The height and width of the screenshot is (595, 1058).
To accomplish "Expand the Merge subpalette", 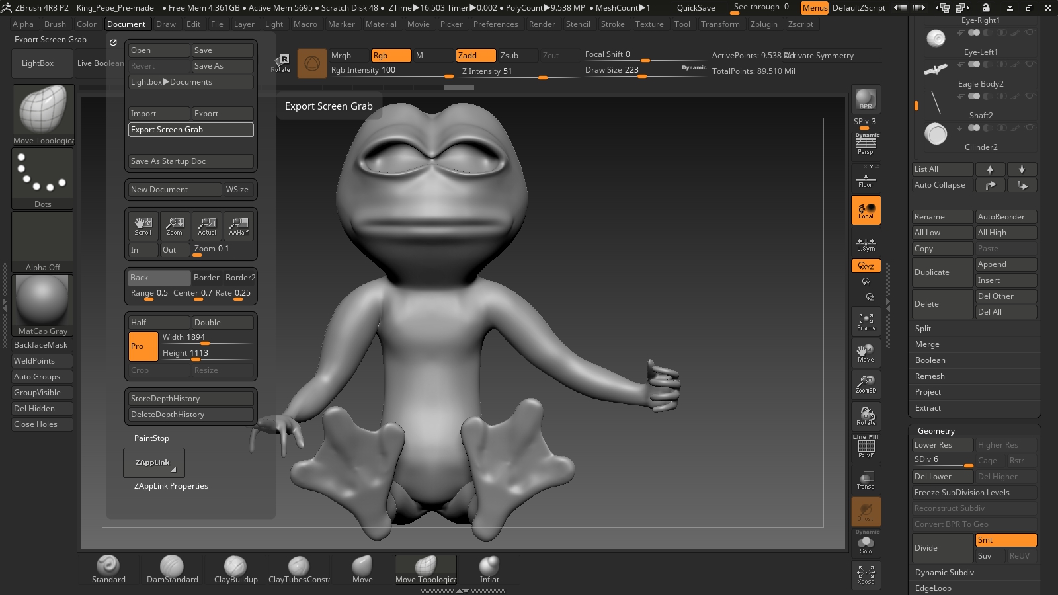I will pos(927,344).
